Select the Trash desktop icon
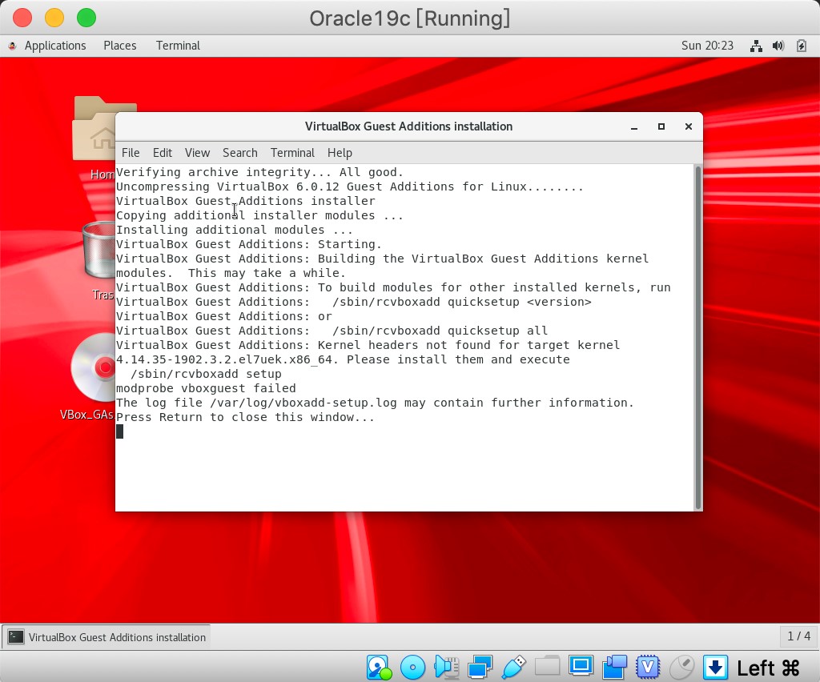The width and height of the screenshot is (820, 682). coord(99,260)
